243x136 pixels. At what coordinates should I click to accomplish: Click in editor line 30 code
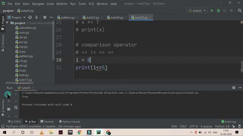tap(83, 60)
